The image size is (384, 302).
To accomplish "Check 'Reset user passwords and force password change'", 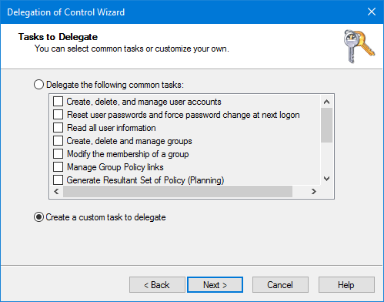I will 58,115.
